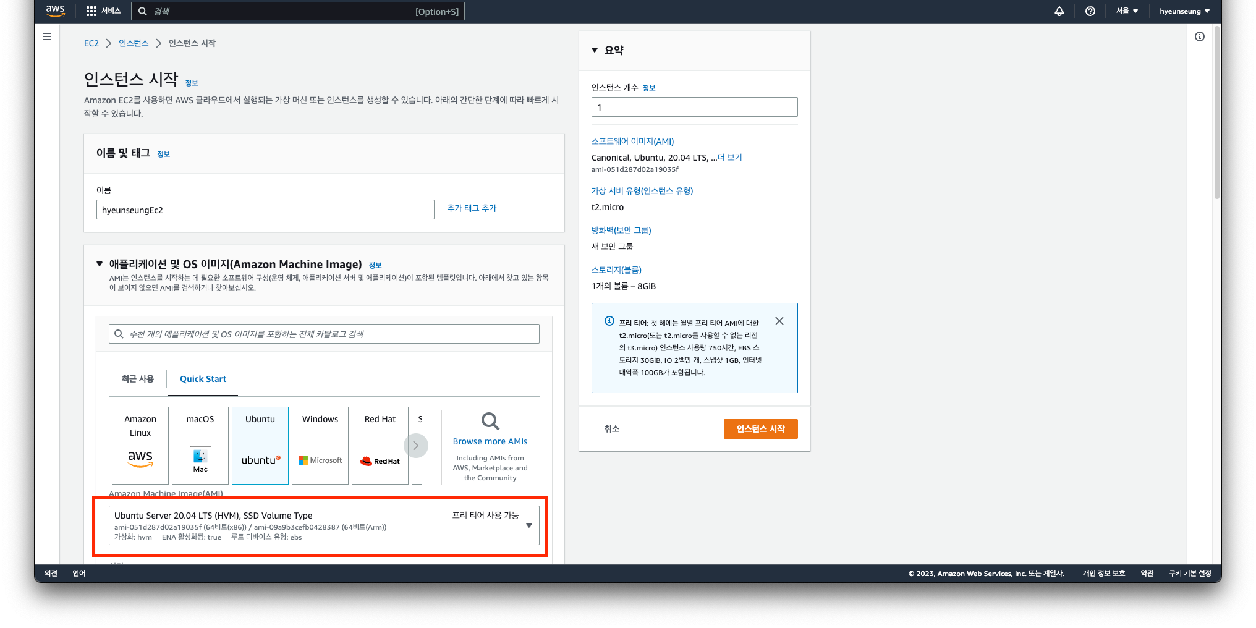Open the hyeunseung account dropdown
This screenshot has height=628, width=1256.
click(x=1184, y=11)
